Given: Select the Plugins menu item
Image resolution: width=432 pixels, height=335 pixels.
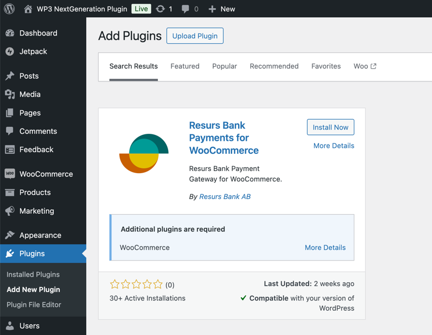Looking at the screenshot, I should (43, 254).
